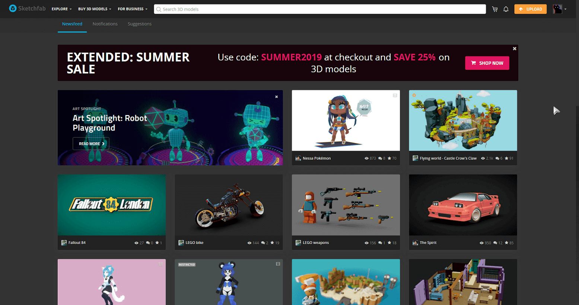
Task: Click the author avatar beside LEGO bike
Action: pos(181,243)
